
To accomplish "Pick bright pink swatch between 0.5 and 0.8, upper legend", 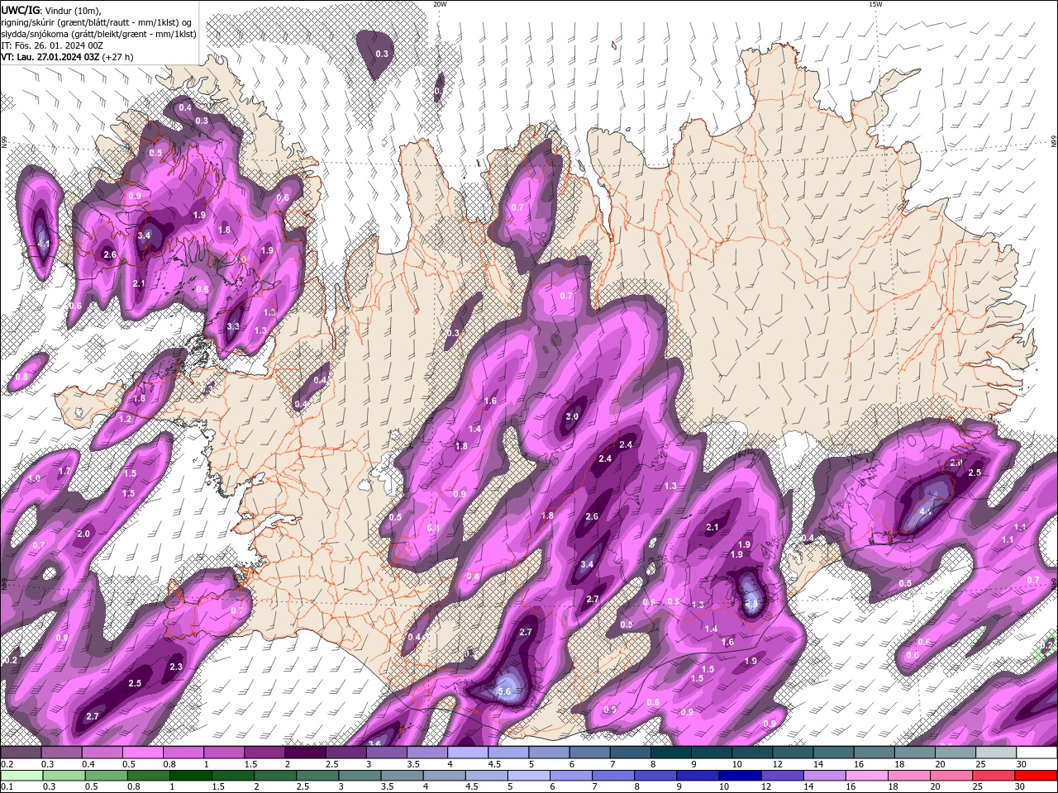I will pos(142,753).
